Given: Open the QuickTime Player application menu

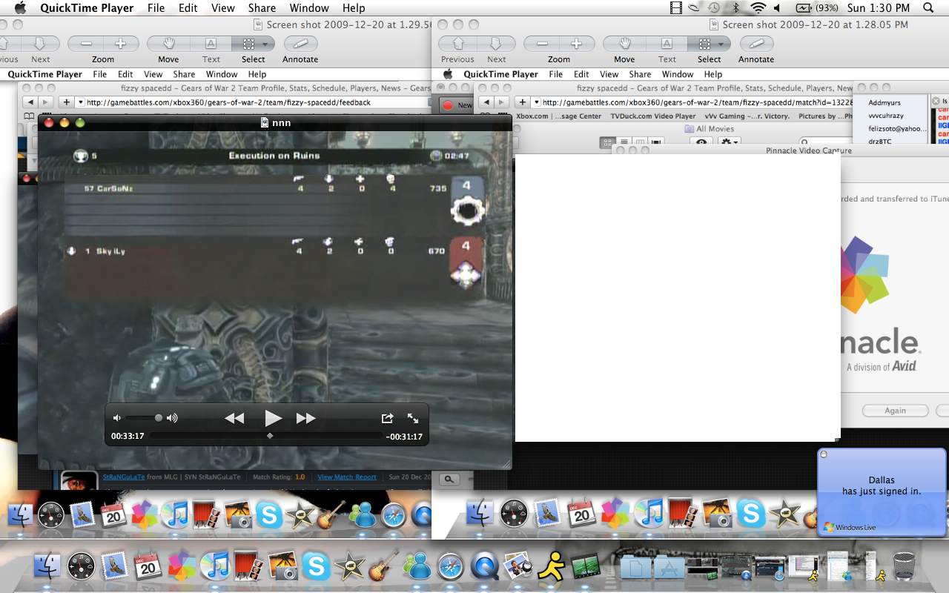Looking at the screenshot, I should (87, 8).
